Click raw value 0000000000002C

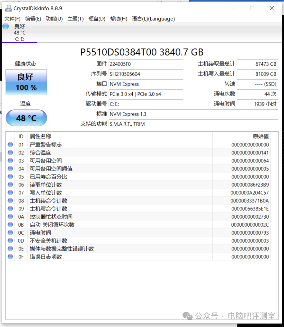[250, 225]
